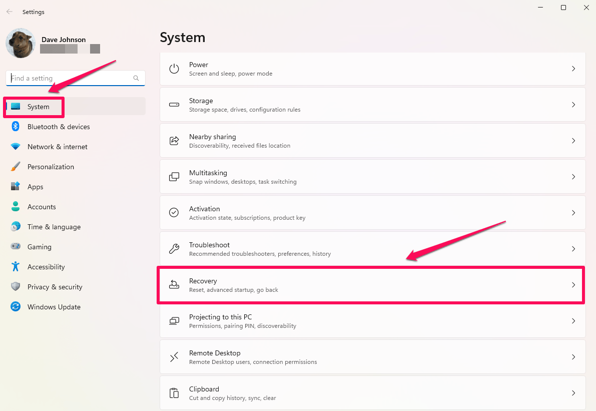Click the back arrow
Screen dimensions: 596x411
click(9, 12)
